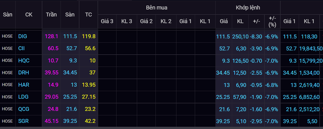The width and height of the screenshot is (323, 129).
Task: Select the CII ticker in the CK column
Action: pyautogui.click(x=21, y=48)
